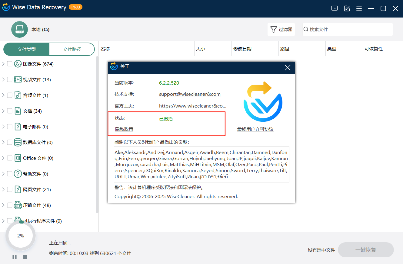Check the 帮助文件 (0) checkbox

[x=10, y=174]
